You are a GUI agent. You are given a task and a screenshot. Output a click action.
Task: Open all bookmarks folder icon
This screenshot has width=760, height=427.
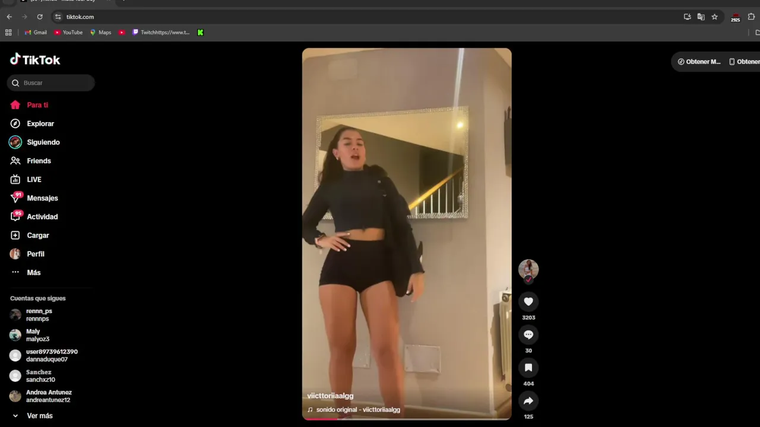click(x=757, y=33)
